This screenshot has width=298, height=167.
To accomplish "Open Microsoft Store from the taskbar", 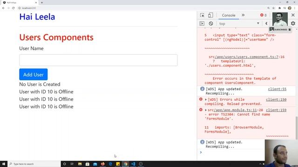I will pyautogui.click(x=88, y=164).
